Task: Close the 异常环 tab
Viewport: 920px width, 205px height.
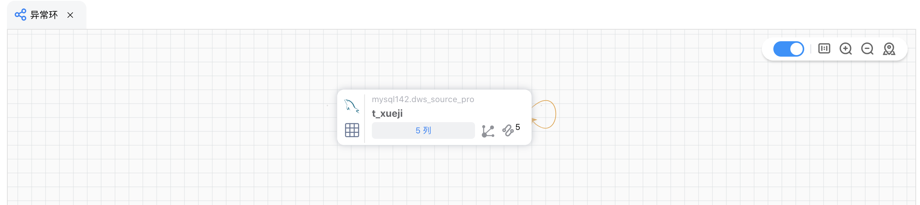Action: pos(70,15)
